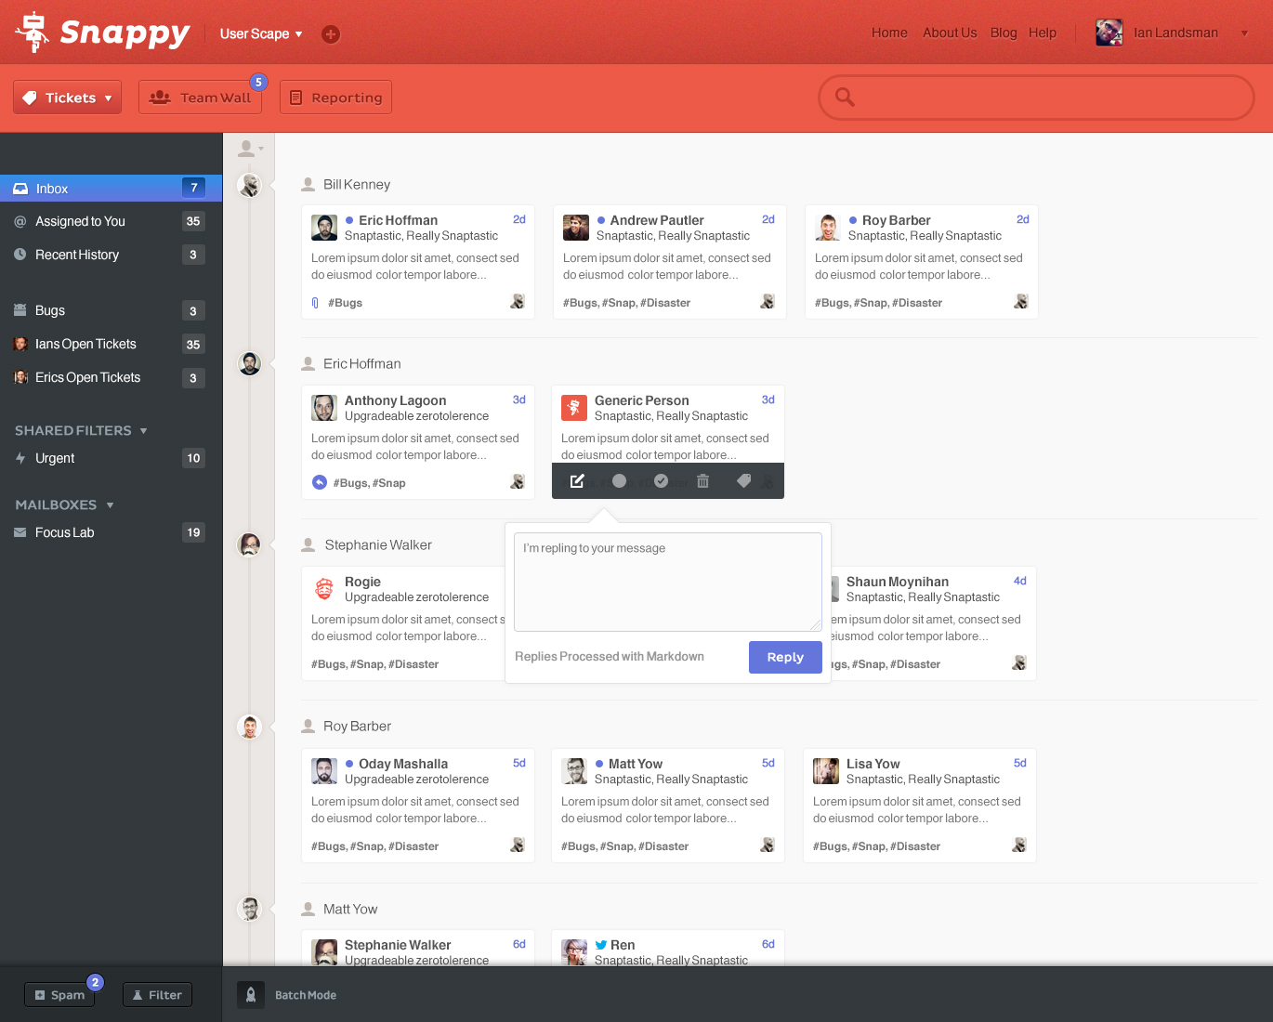Click the rocket Batch Mode icon
This screenshot has height=1022, width=1273.
(251, 995)
